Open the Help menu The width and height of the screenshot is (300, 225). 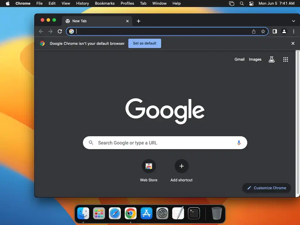[176, 3]
